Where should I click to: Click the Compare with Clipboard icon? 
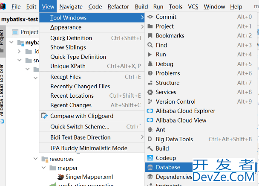(44, 116)
